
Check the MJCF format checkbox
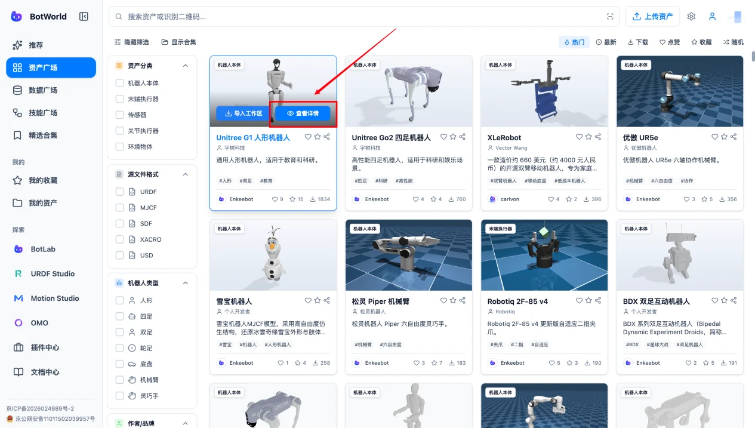tap(119, 208)
